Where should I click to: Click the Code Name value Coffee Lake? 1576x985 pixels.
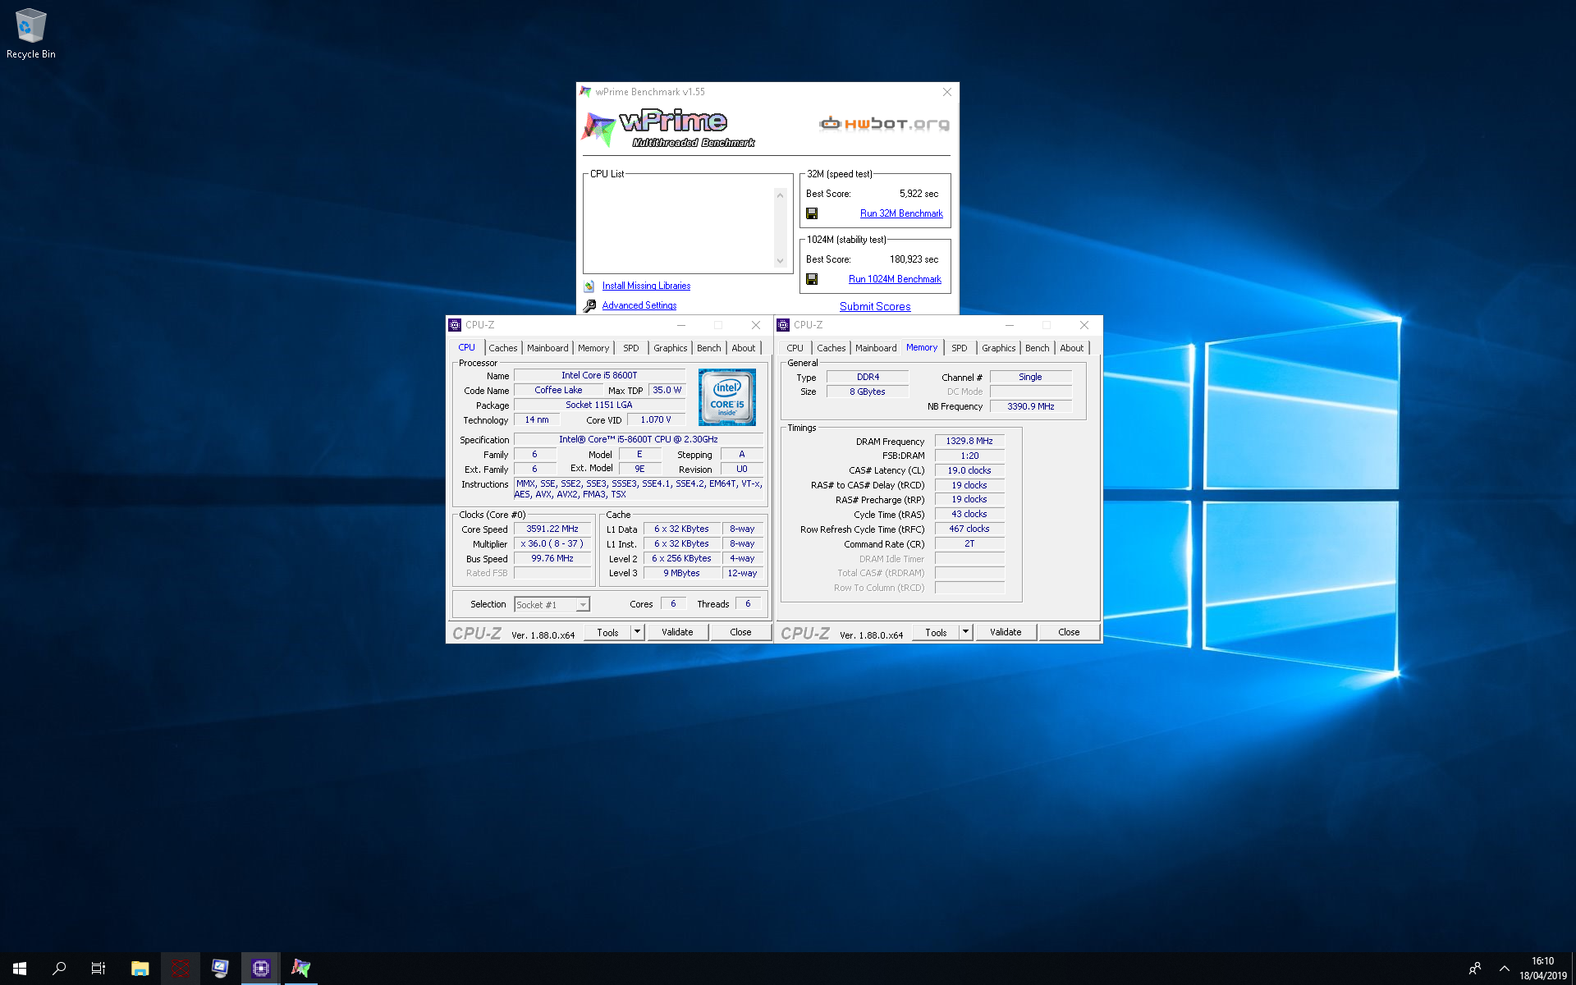click(558, 390)
